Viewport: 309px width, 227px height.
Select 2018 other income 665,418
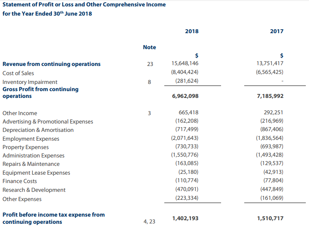pos(189,113)
